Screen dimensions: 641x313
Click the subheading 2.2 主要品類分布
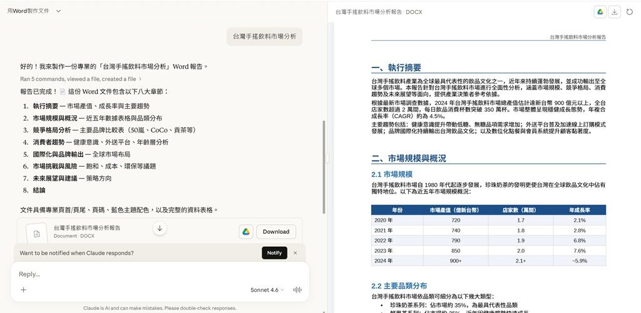[x=399, y=286]
